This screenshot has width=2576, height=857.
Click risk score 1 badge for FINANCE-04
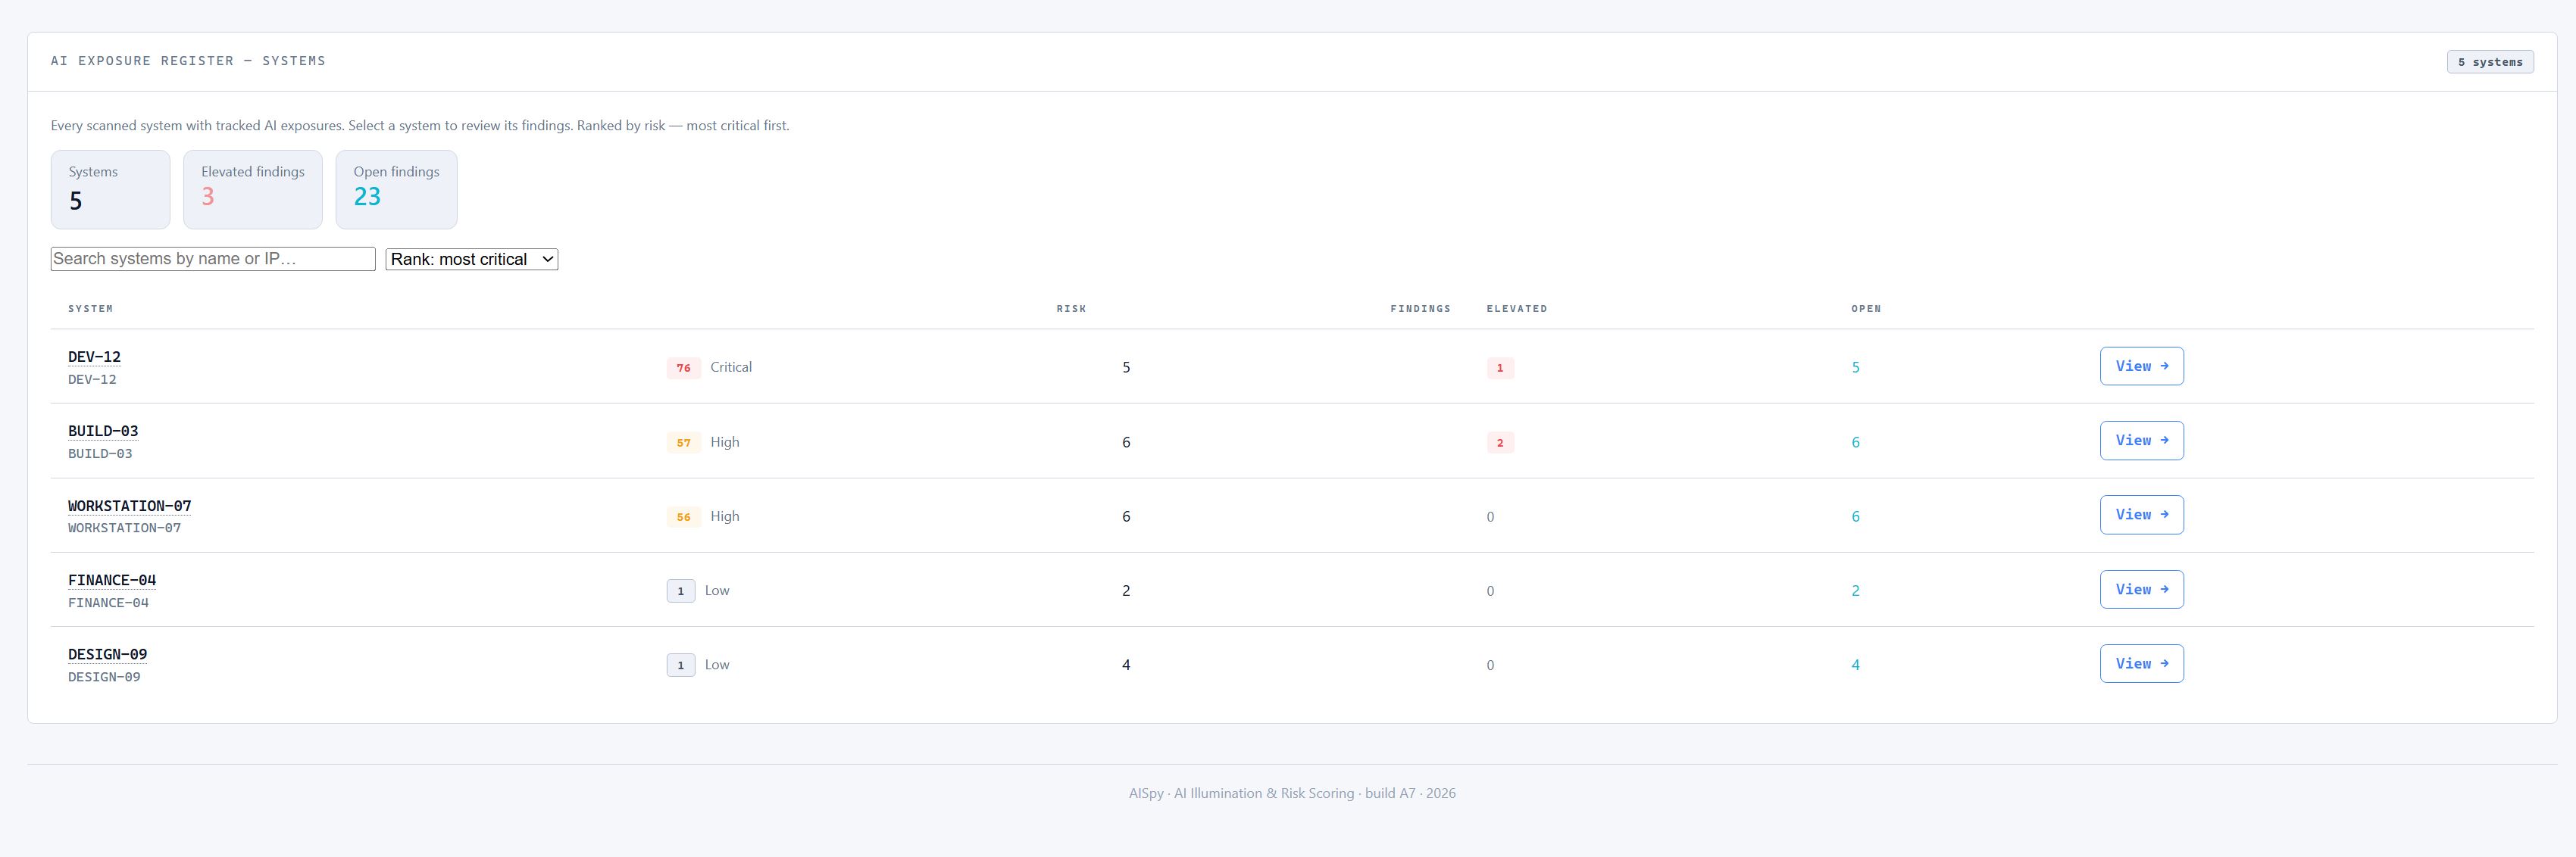(x=681, y=591)
